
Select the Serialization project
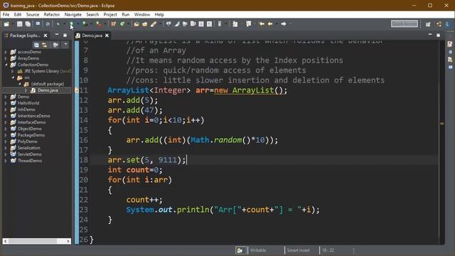pyautogui.click(x=28, y=148)
